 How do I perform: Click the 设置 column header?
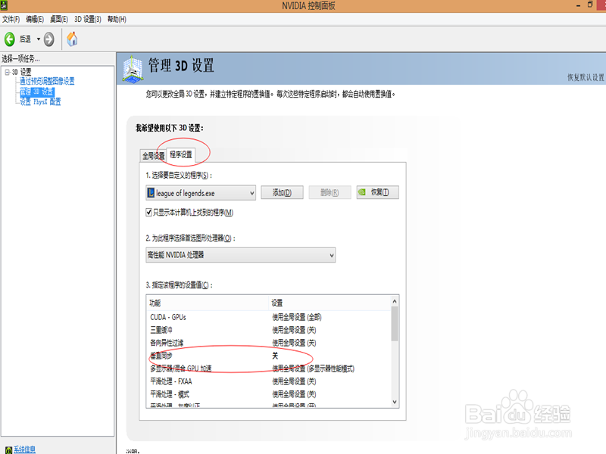click(x=330, y=303)
